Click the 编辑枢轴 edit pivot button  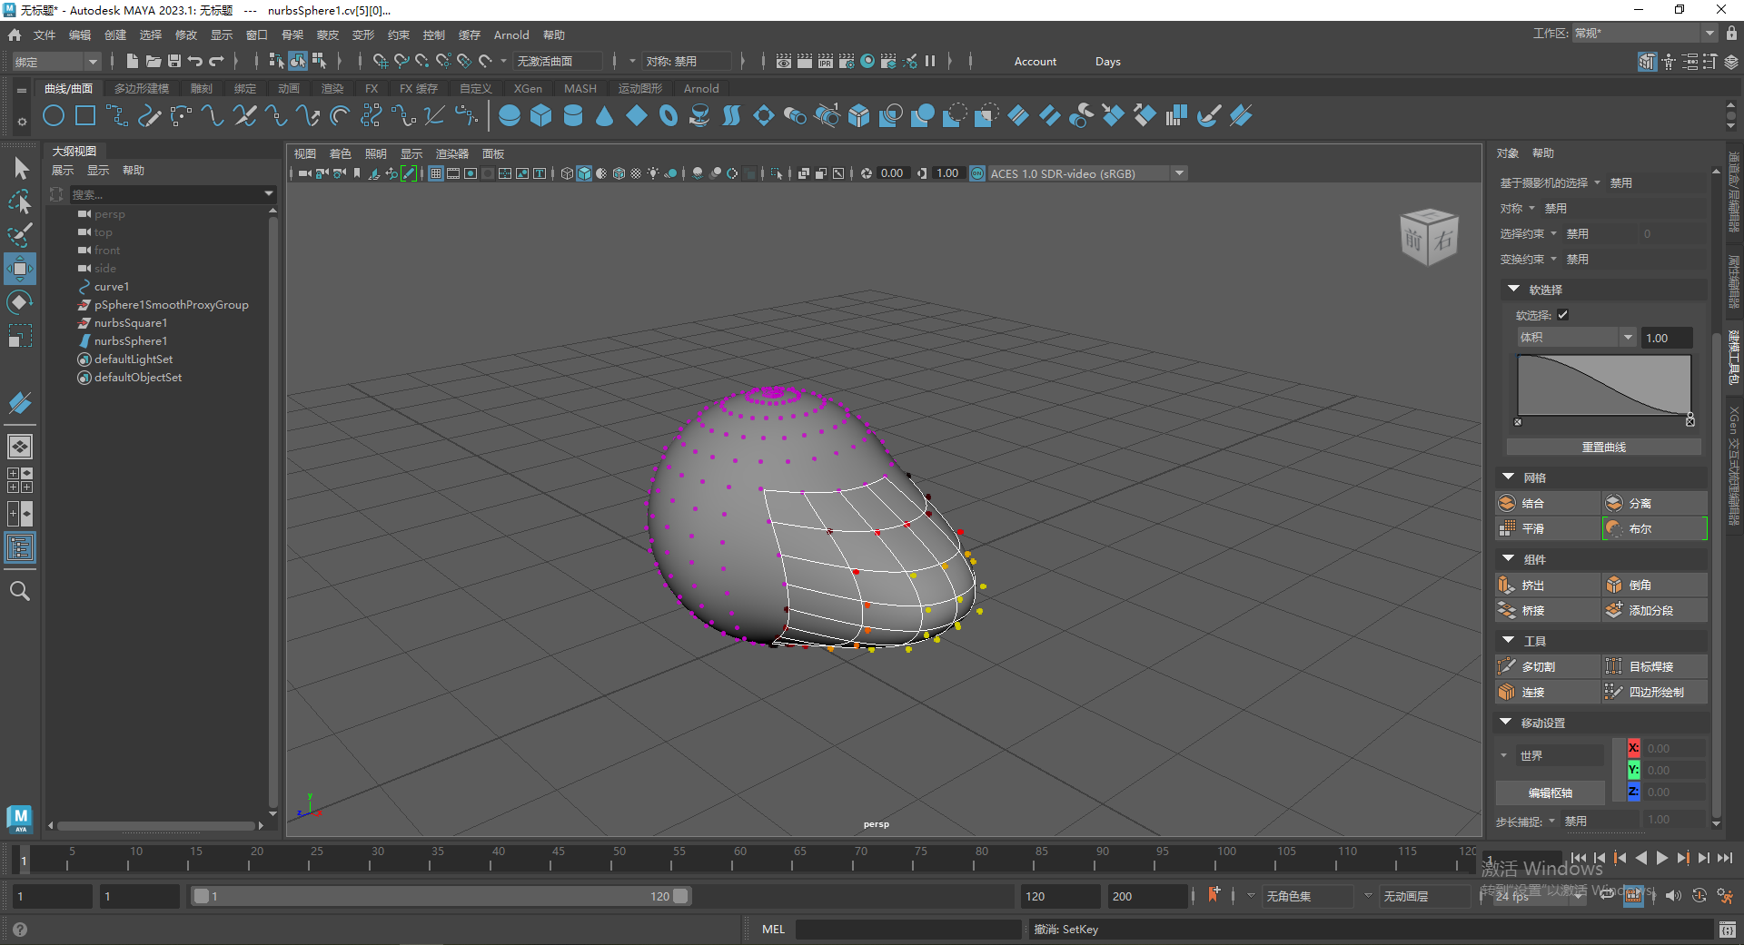[x=1550, y=792]
